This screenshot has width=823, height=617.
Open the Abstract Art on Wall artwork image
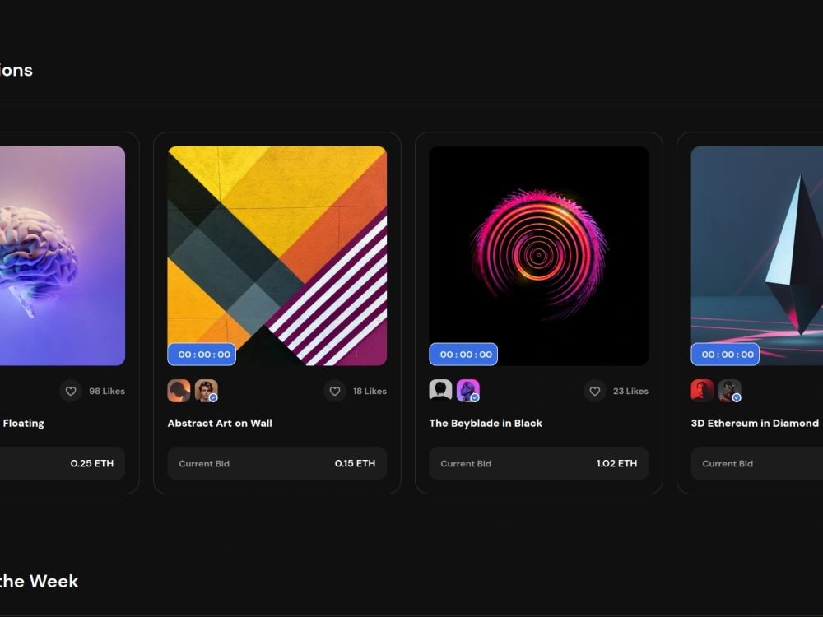click(277, 256)
